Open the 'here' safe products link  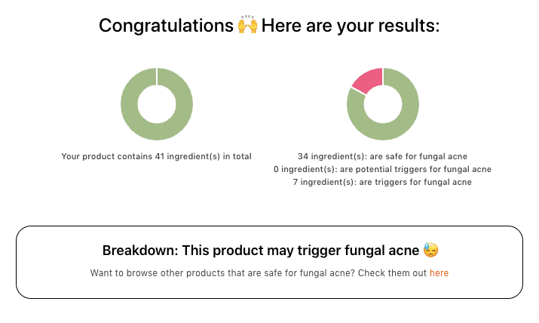[x=439, y=272]
